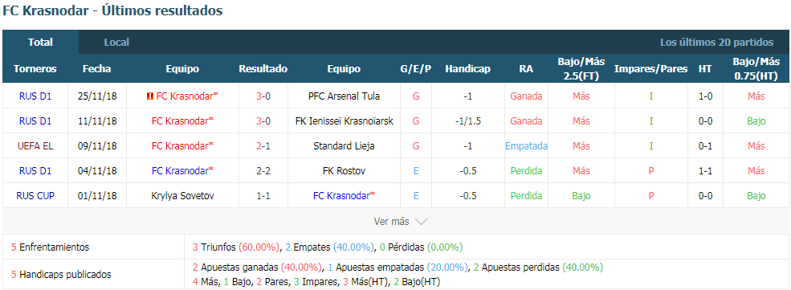
Task: Open the Krylya Sovetov team link
Action: coord(182,196)
